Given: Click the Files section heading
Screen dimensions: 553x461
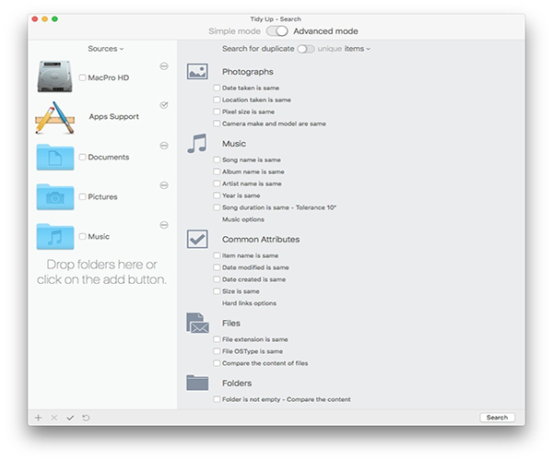Looking at the screenshot, I should 231,323.
